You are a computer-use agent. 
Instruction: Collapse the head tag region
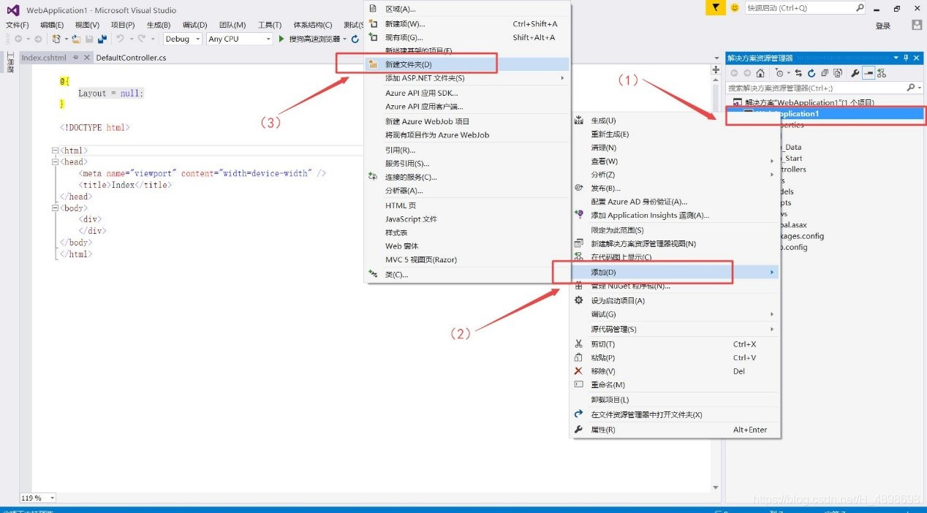[x=55, y=162]
